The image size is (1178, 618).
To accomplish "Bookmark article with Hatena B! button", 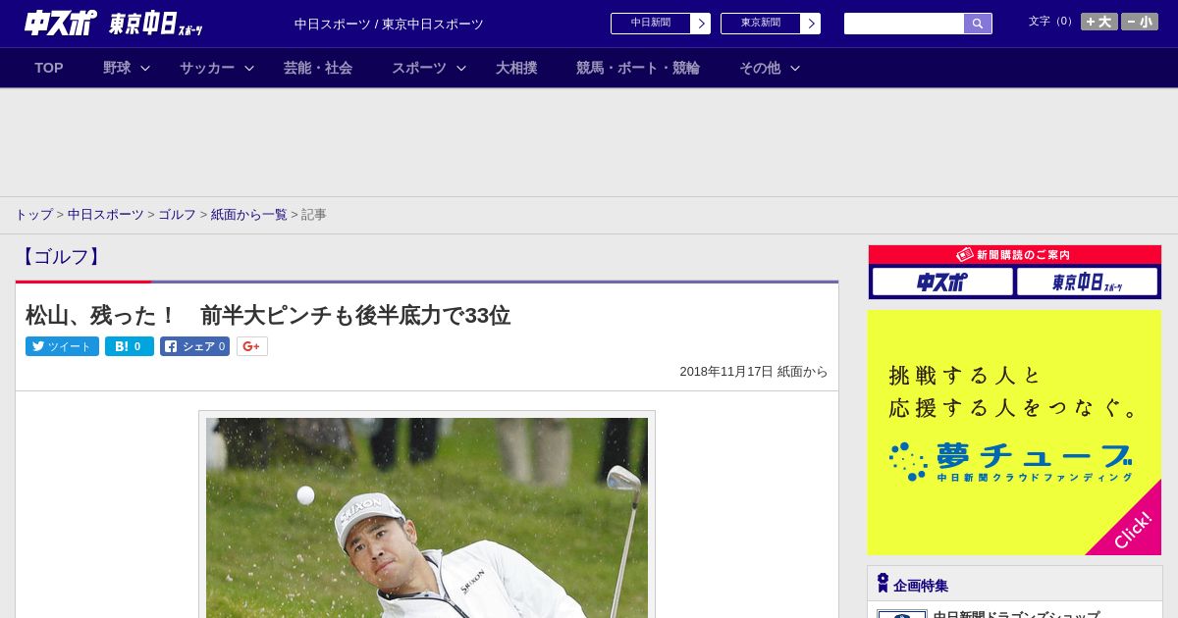I will [x=130, y=346].
